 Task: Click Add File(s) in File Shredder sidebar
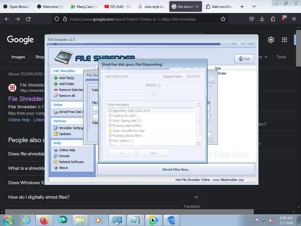click(x=64, y=78)
